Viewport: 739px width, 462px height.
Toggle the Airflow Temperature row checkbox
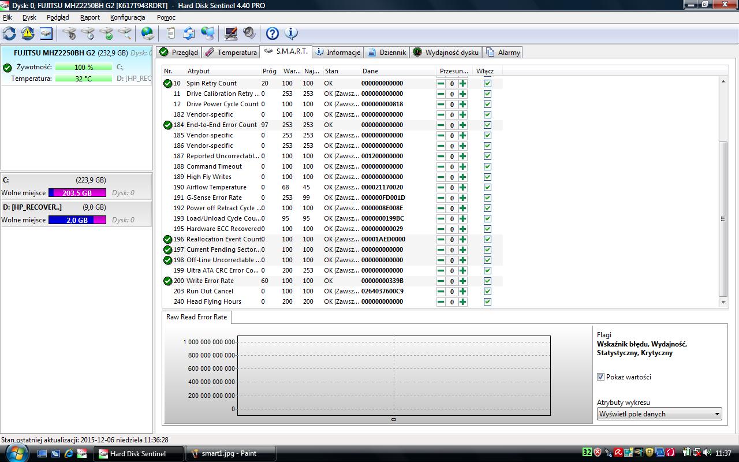point(487,188)
